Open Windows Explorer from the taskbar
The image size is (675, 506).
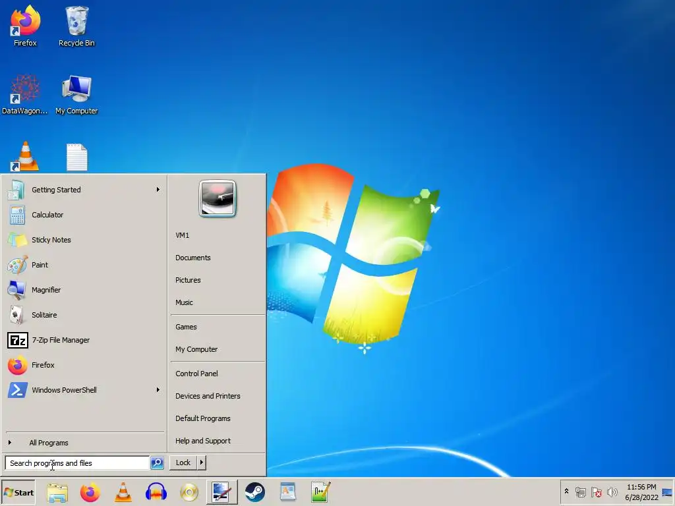[x=57, y=493]
